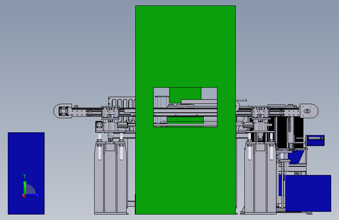Select the blue cabinet box at lower right
Screen dimensions: 339x220
point(308,193)
